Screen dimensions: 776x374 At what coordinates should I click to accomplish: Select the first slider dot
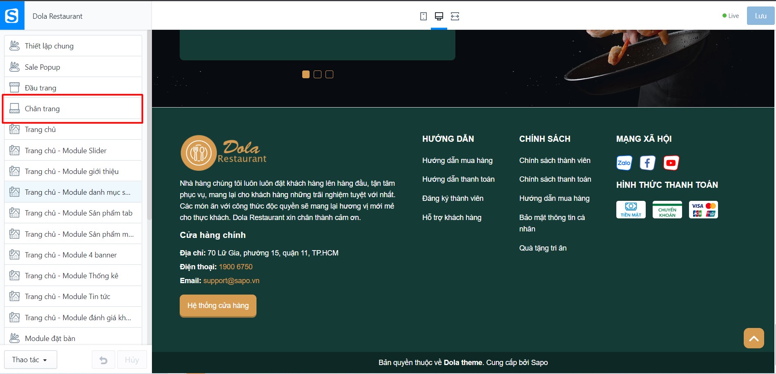(306, 74)
